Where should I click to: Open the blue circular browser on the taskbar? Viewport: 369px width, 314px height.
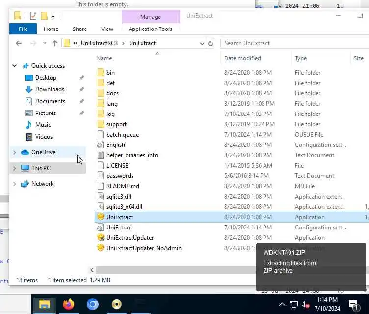tap(92, 304)
